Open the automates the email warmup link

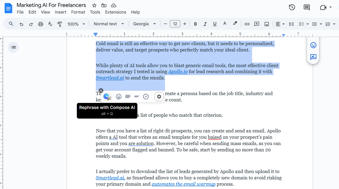[x=183, y=184]
